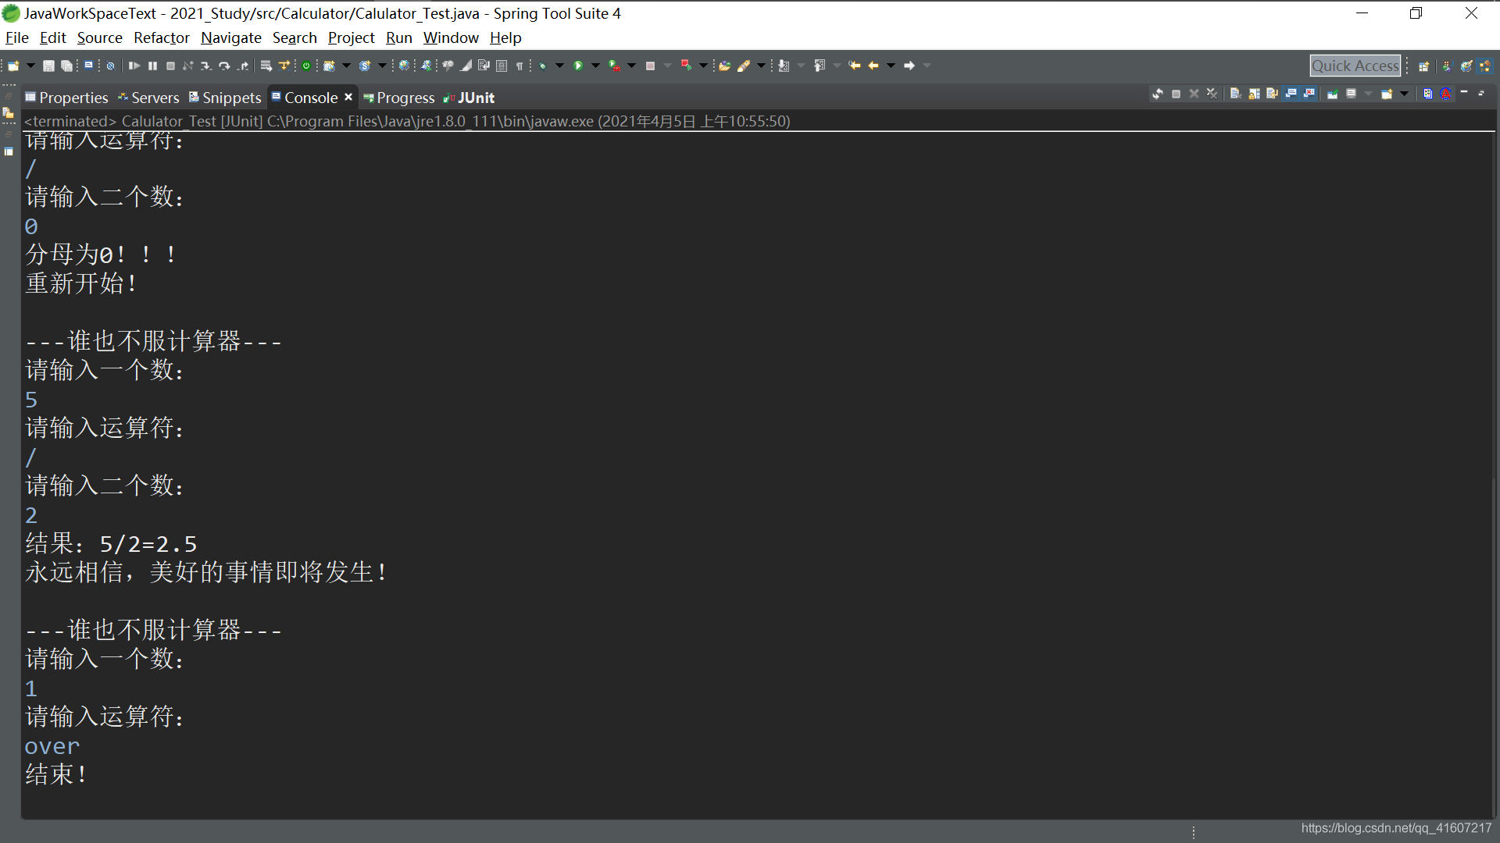Click the Quick Access search field
Viewport: 1500px width, 843px height.
pos(1355,66)
